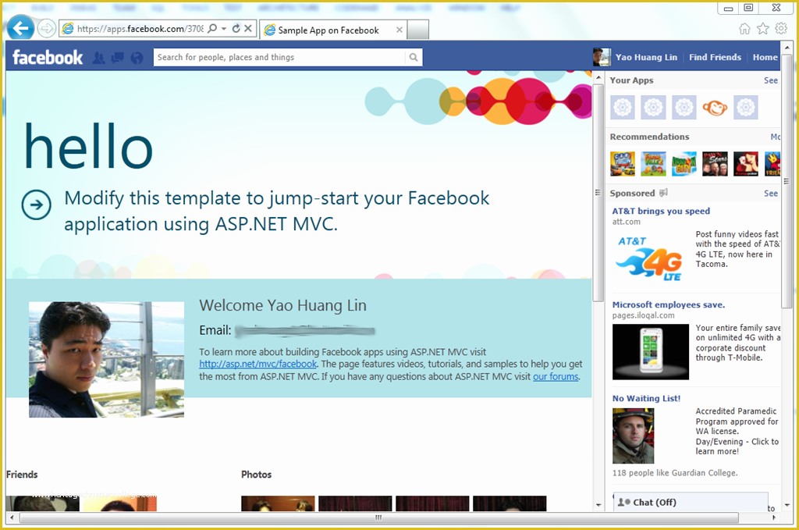Open AT&T brings you speed ad title
799x530 pixels.
click(661, 211)
